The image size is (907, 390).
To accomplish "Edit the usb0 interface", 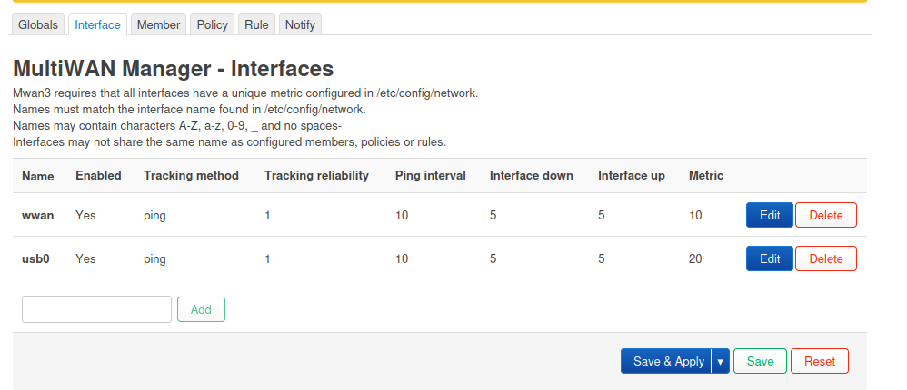I will [770, 258].
